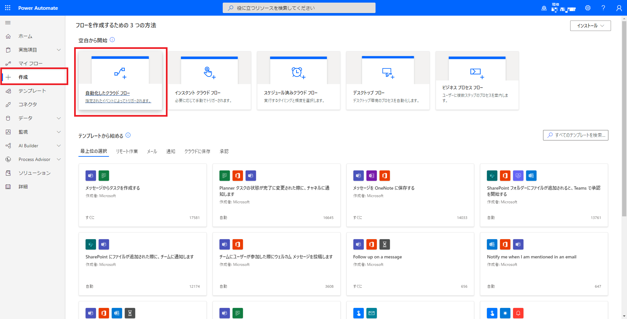Click the Data cylinder icon
This screenshot has height=319, width=627.
[8, 118]
